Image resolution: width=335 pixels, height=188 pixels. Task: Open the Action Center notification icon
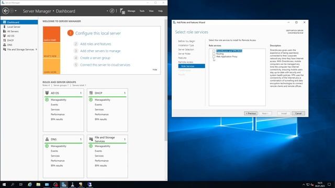[x=329, y=184]
